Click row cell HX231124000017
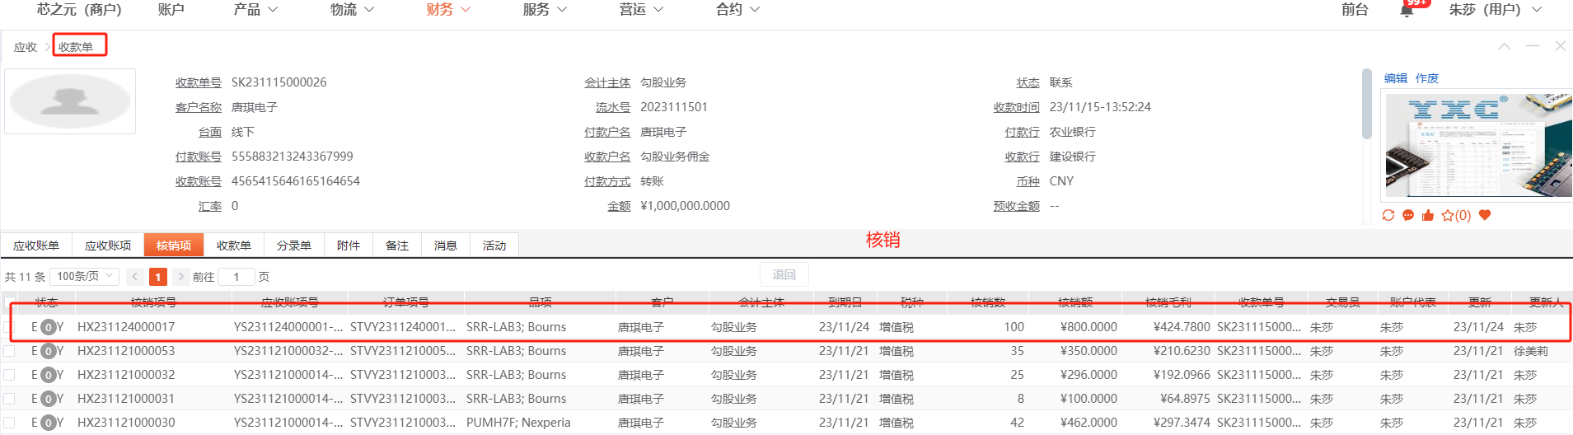The height and width of the screenshot is (435, 1573). pyautogui.click(x=126, y=327)
